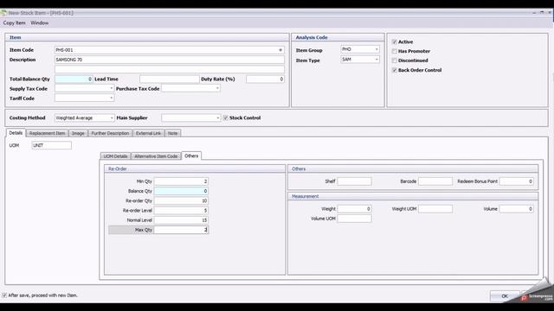The height and width of the screenshot is (311, 554).
Task: Click the app icon in the title bar
Action: [x=3, y=13]
